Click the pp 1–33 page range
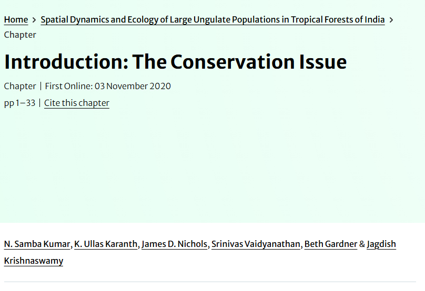The height and width of the screenshot is (291, 425). [x=19, y=103]
